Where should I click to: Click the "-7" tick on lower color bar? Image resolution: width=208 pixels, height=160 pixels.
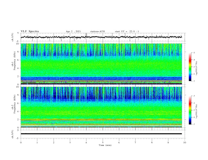coord(194,124)
